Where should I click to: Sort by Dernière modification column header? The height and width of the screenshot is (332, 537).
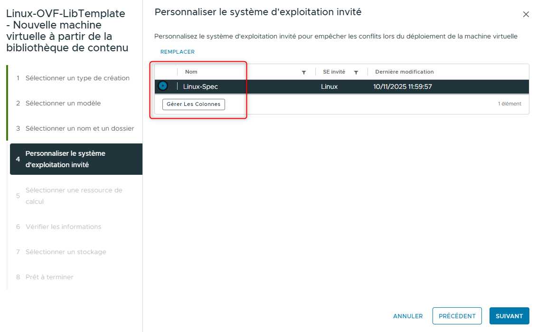click(x=404, y=71)
